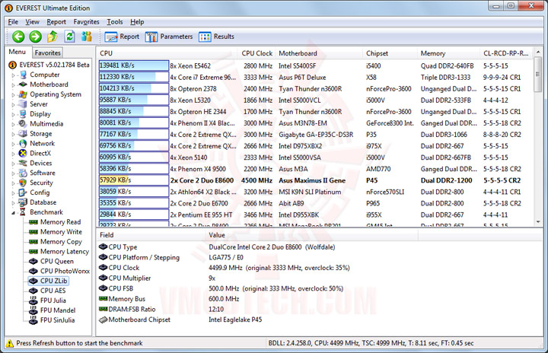Open Parameters in the toolbar

tap(168, 37)
